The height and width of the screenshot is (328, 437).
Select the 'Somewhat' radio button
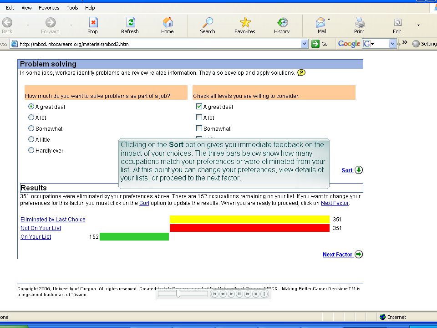[31, 128]
